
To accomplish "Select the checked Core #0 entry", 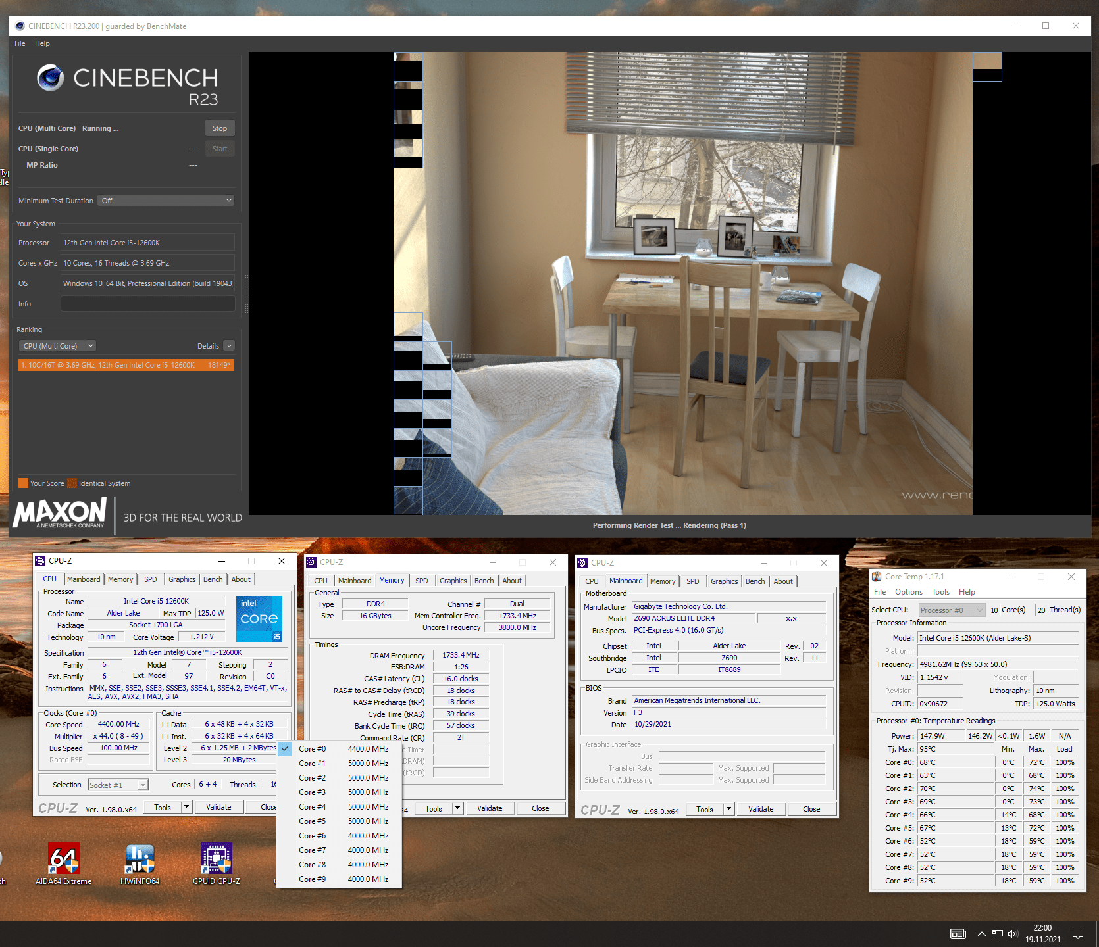I will (x=339, y=749).
